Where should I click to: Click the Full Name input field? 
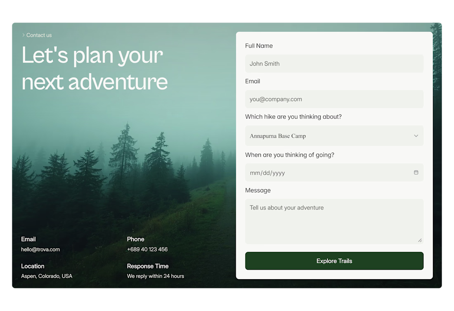334,64
